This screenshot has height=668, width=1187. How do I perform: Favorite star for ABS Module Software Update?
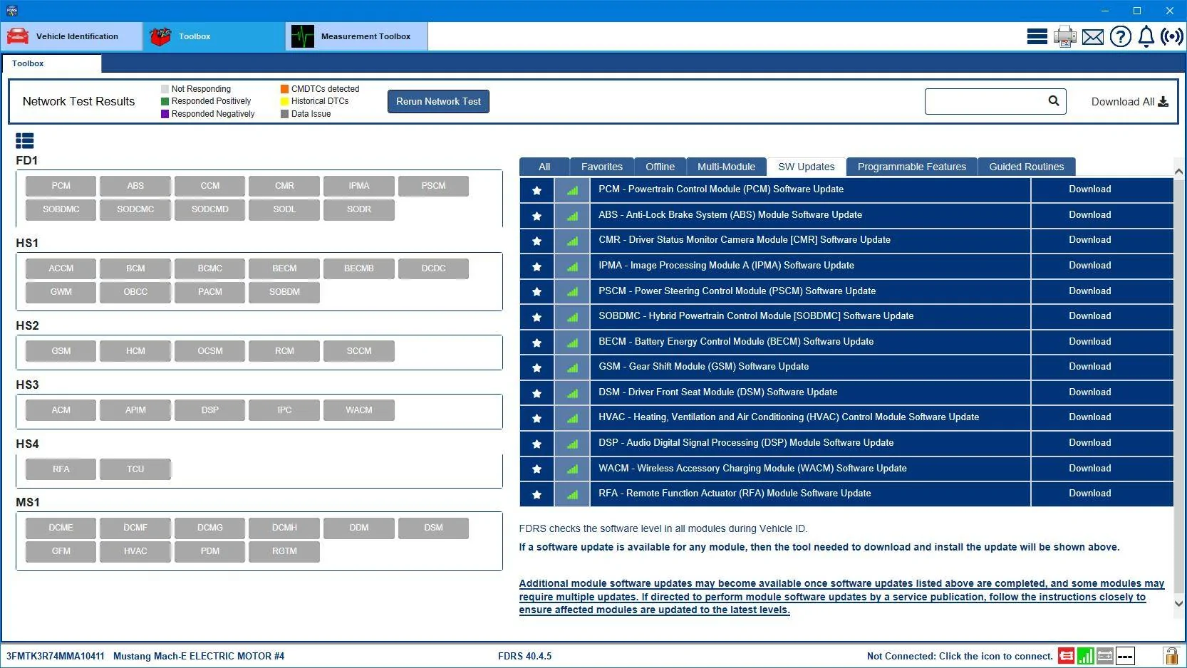coord(537,216)
